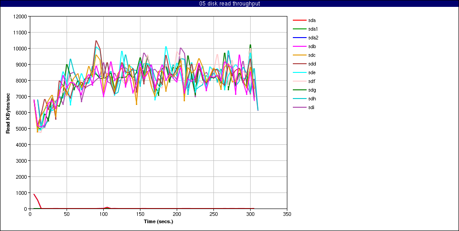The width and height of the screenshot is (459, 231).
Task: Select the sdb legend label
Action: point(312,46)
